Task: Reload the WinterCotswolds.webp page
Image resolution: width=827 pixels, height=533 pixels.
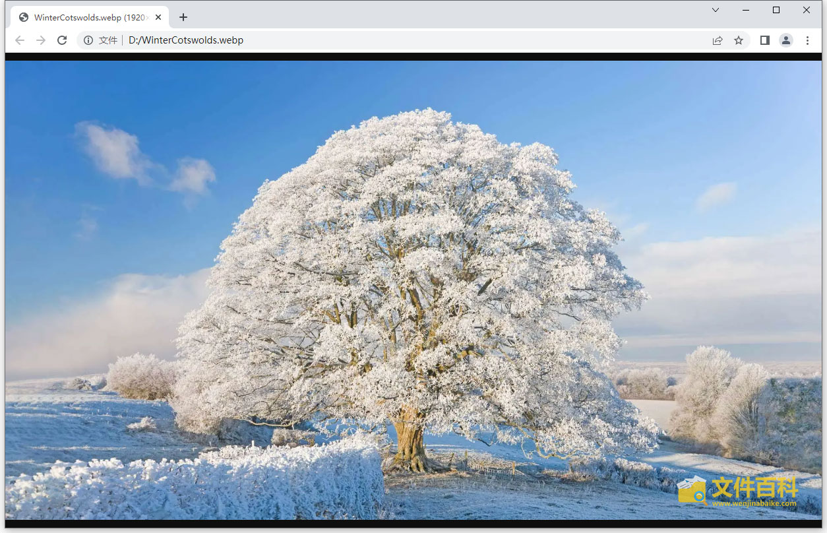Action: pos(62,40)
